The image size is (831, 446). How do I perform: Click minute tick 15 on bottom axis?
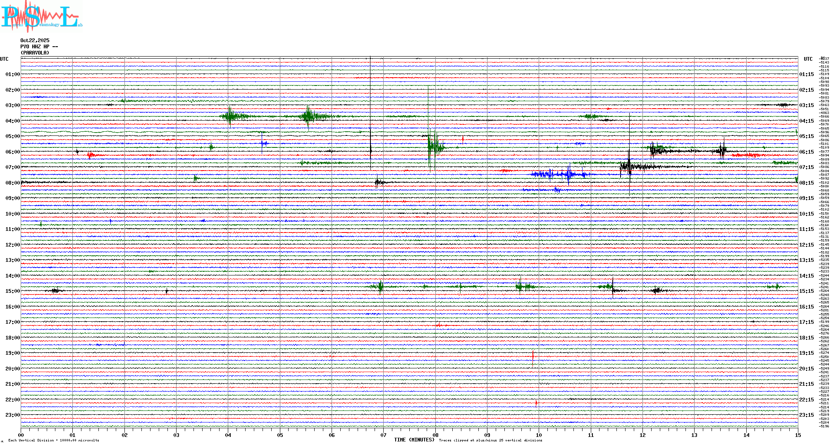(798, 435)
